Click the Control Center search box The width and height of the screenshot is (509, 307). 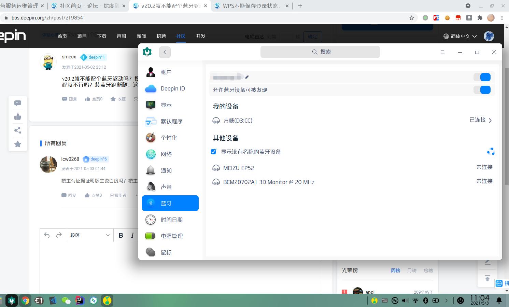pos(320,52)
